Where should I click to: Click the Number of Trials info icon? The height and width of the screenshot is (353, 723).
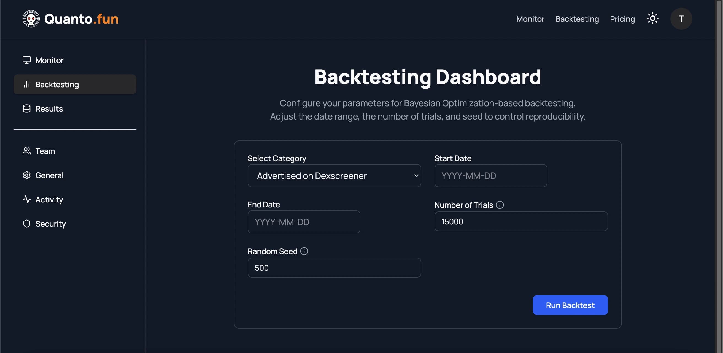click(x=500, y=205)
